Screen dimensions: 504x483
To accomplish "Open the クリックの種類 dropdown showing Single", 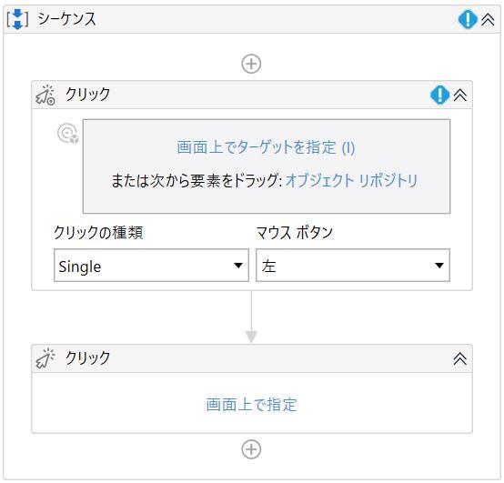I will coord(151,266).
